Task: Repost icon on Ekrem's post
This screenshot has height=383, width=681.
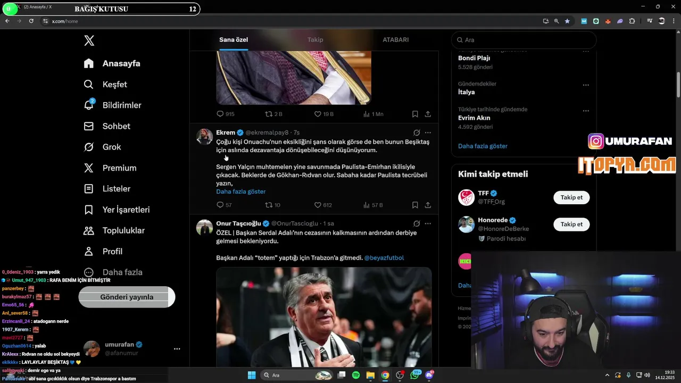Action: (269, 205)
